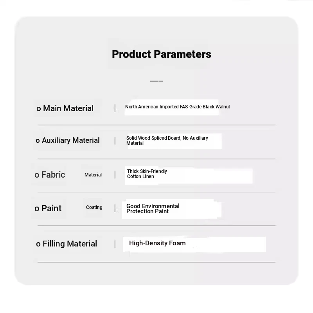Select the Auxiliary Material label

(70, 140)
